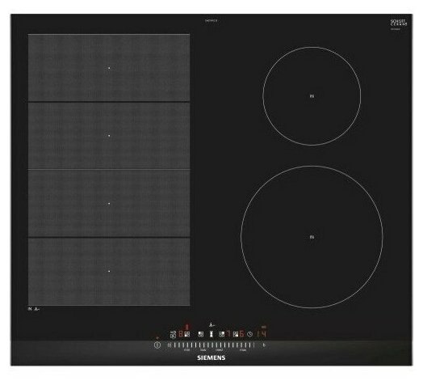Set power slider to minimum level
This screenshot has height=385, width=423.
click(x=170, y=345)
